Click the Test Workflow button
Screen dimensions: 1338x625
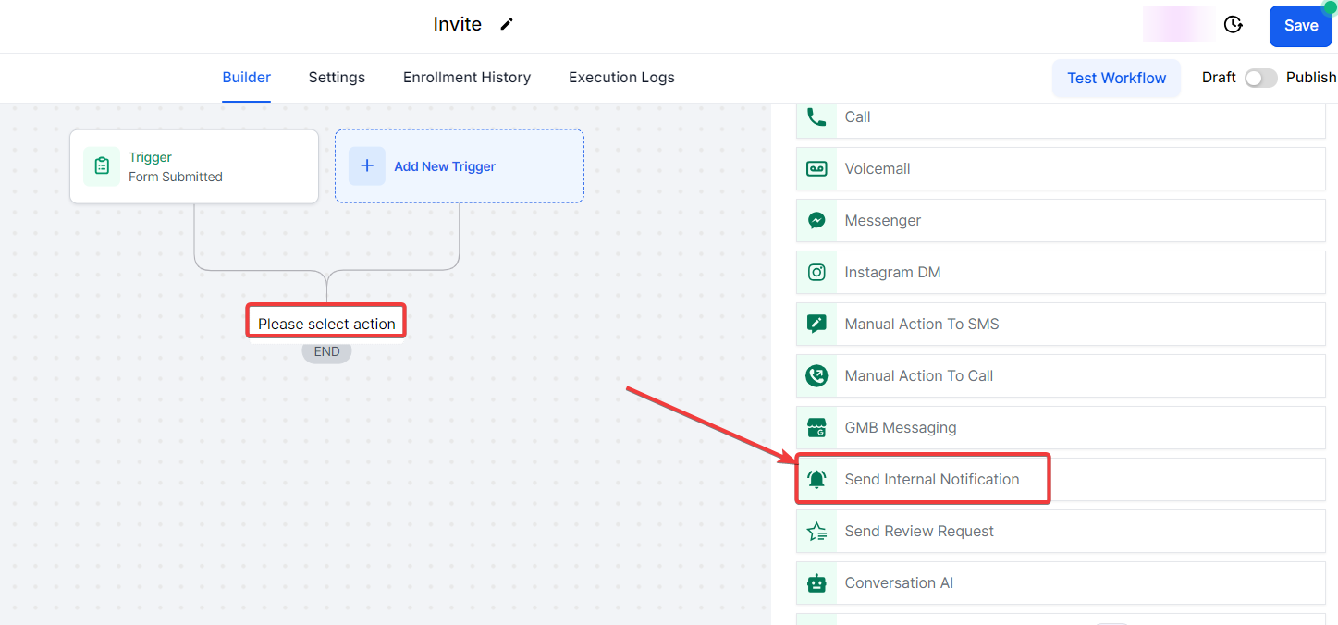pos(1117,79)
